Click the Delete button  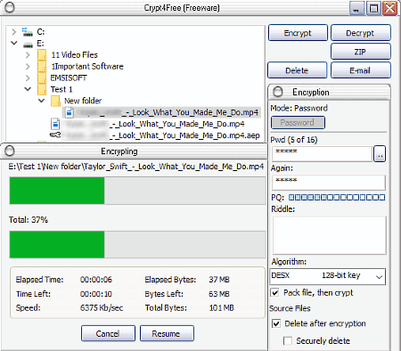[x=298, y=70]
